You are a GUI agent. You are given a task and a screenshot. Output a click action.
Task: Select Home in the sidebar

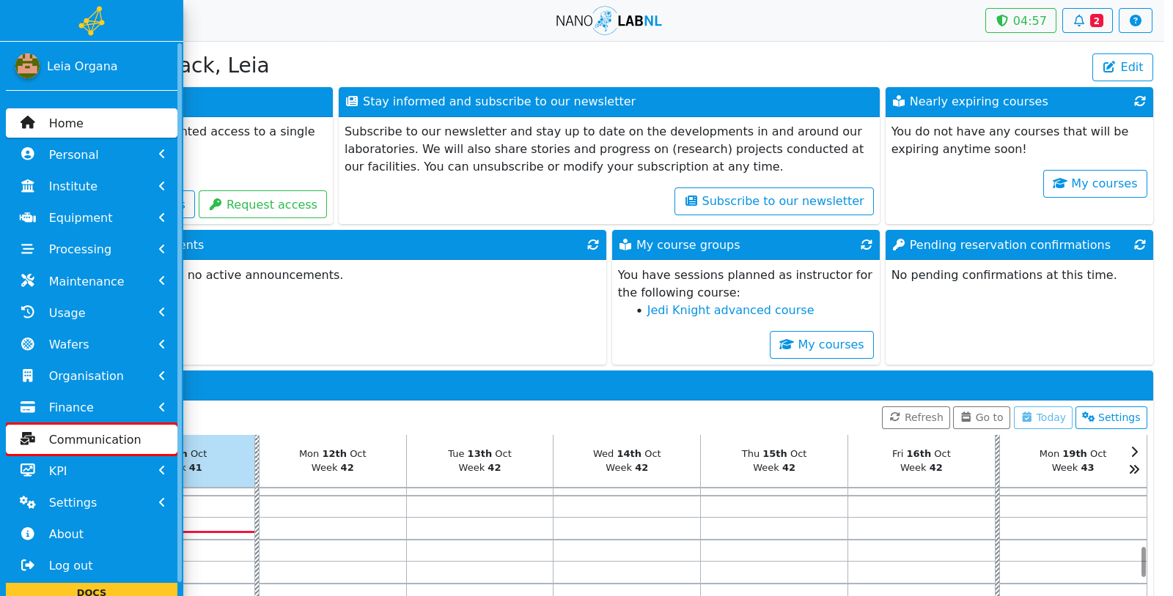point(92,123)
